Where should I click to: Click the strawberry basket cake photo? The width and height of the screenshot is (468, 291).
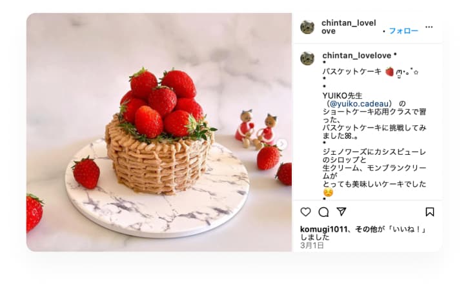159,132
